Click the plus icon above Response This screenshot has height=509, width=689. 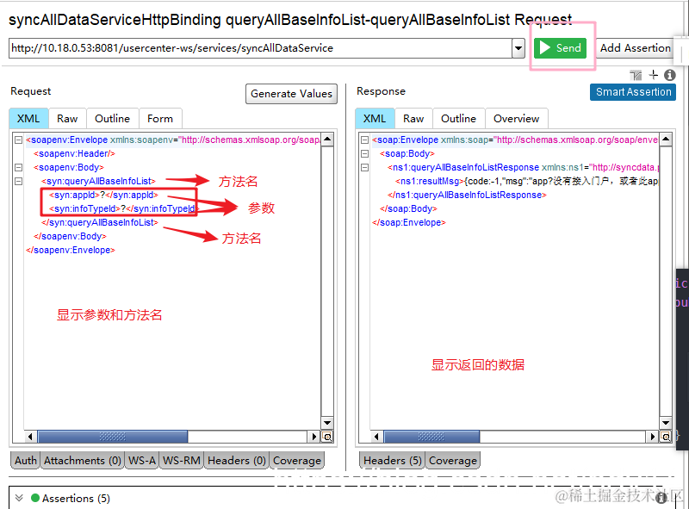[x=654, y=75]
